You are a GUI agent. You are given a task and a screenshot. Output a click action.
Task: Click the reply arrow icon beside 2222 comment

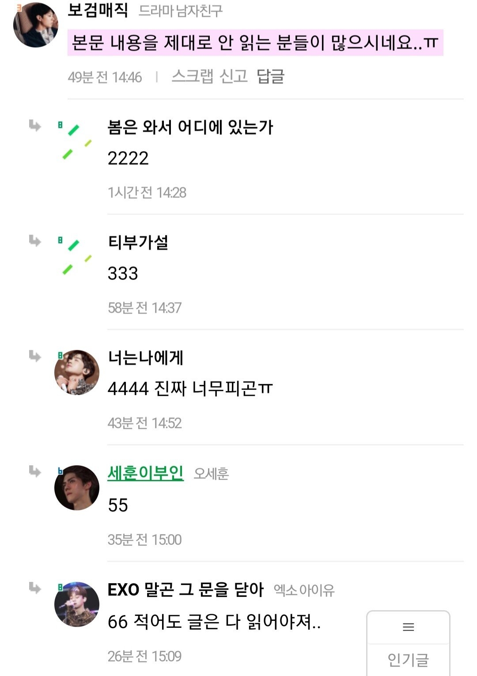point(35,126)
